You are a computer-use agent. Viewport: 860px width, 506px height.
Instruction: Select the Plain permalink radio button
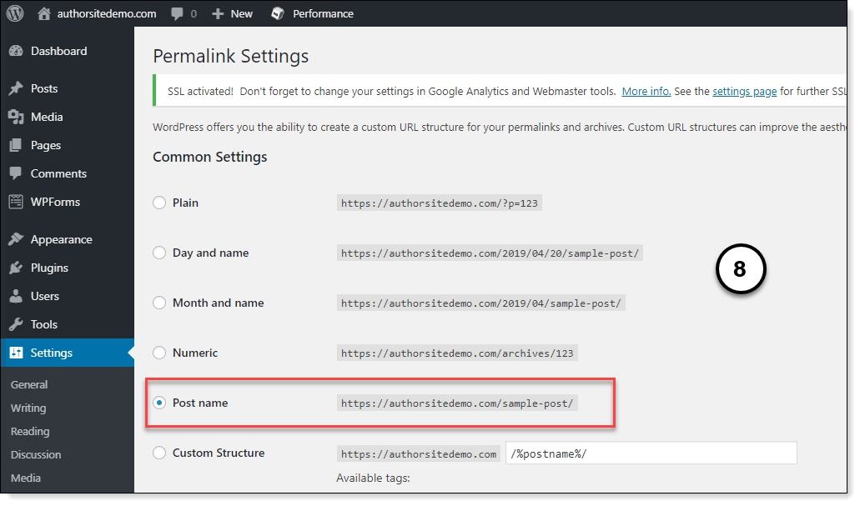[x=159, y=203]
